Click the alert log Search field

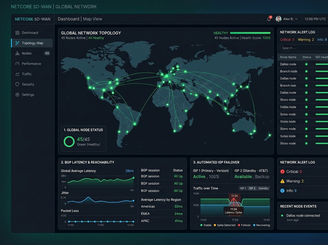304,48
